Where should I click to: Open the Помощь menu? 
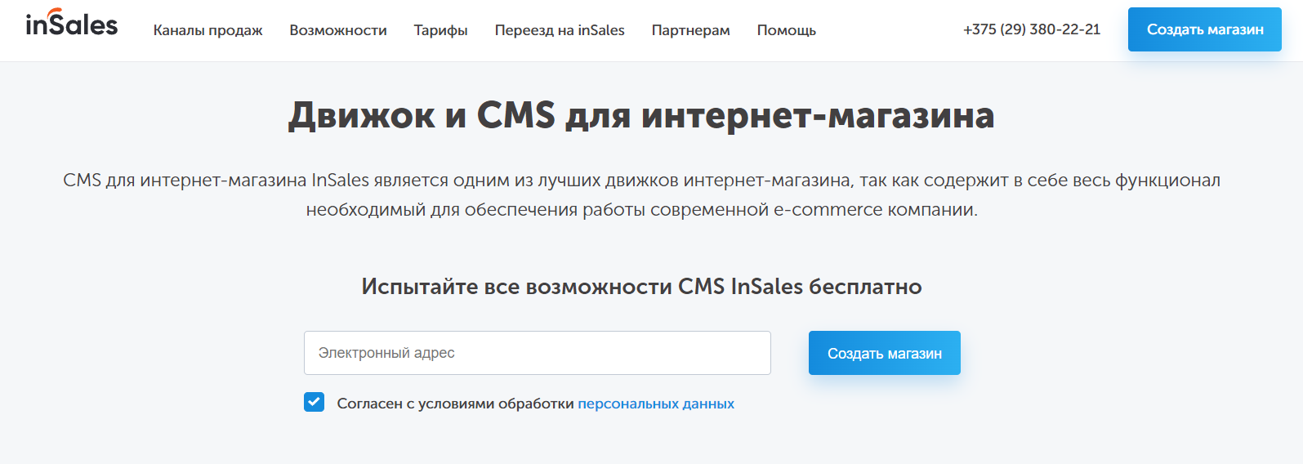pyautogui.click(x=786, y=30)
